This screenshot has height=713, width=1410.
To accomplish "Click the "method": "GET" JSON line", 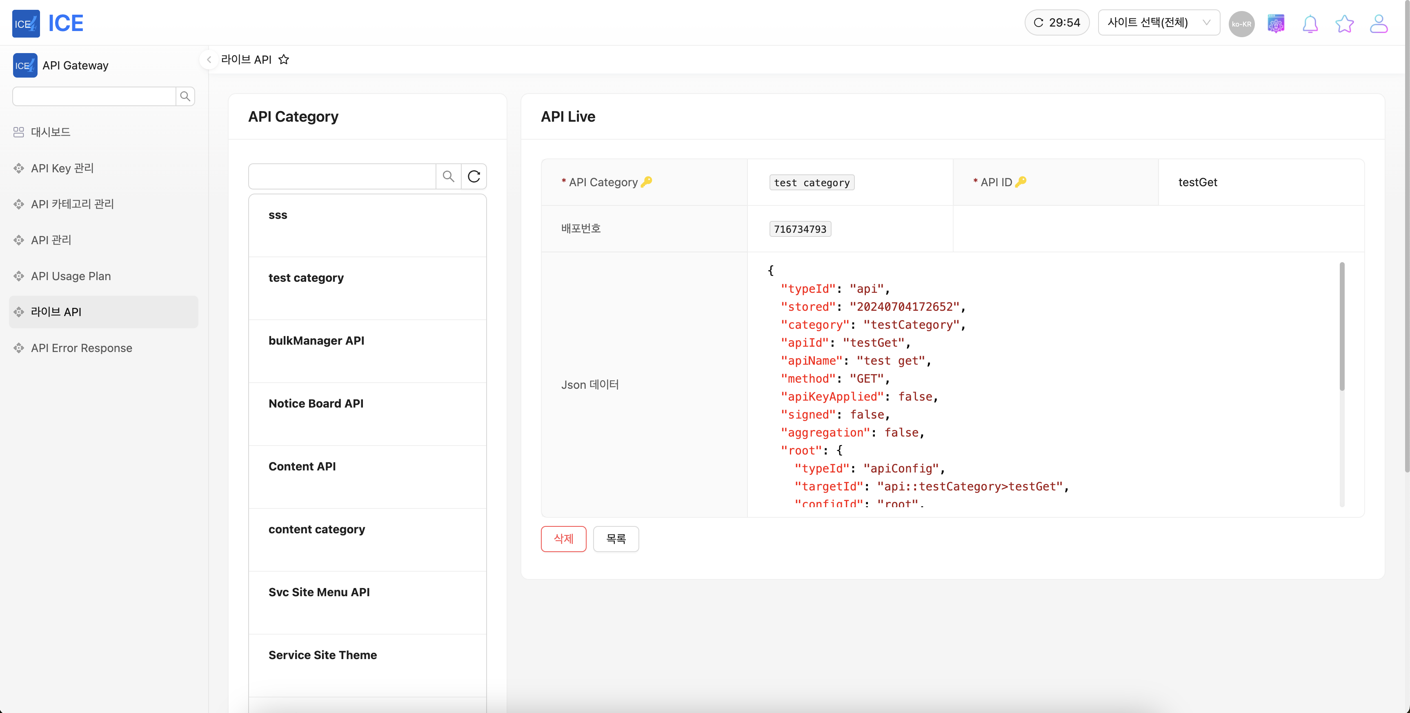I will (835, 379).
